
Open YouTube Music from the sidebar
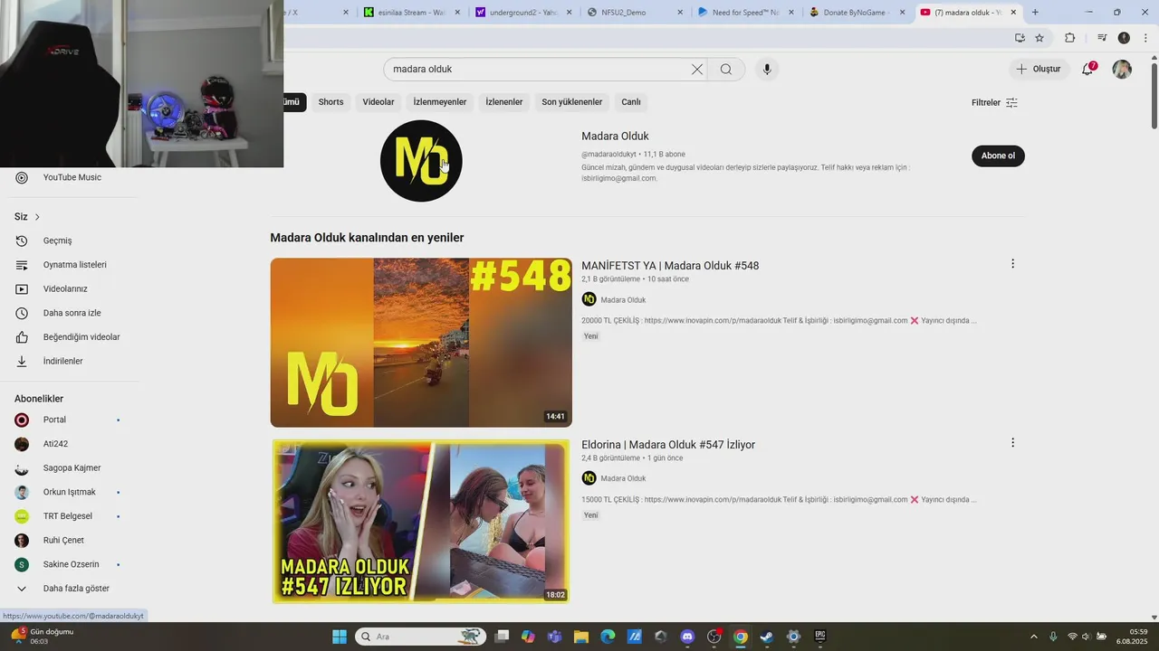[72, 177]
